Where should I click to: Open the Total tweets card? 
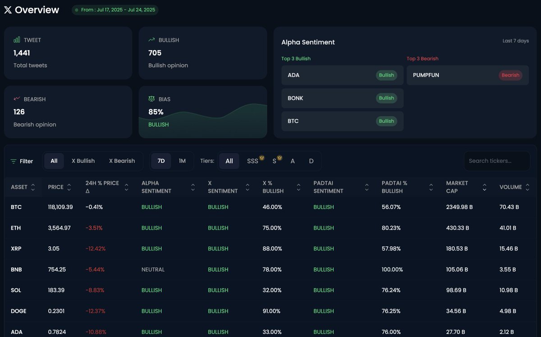(x=68, y=53)
